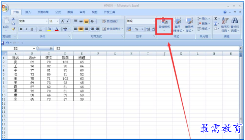245x140 pixels.
Task: Switch to 页面布局 Page Layout tab
Action: pos(43,12)
